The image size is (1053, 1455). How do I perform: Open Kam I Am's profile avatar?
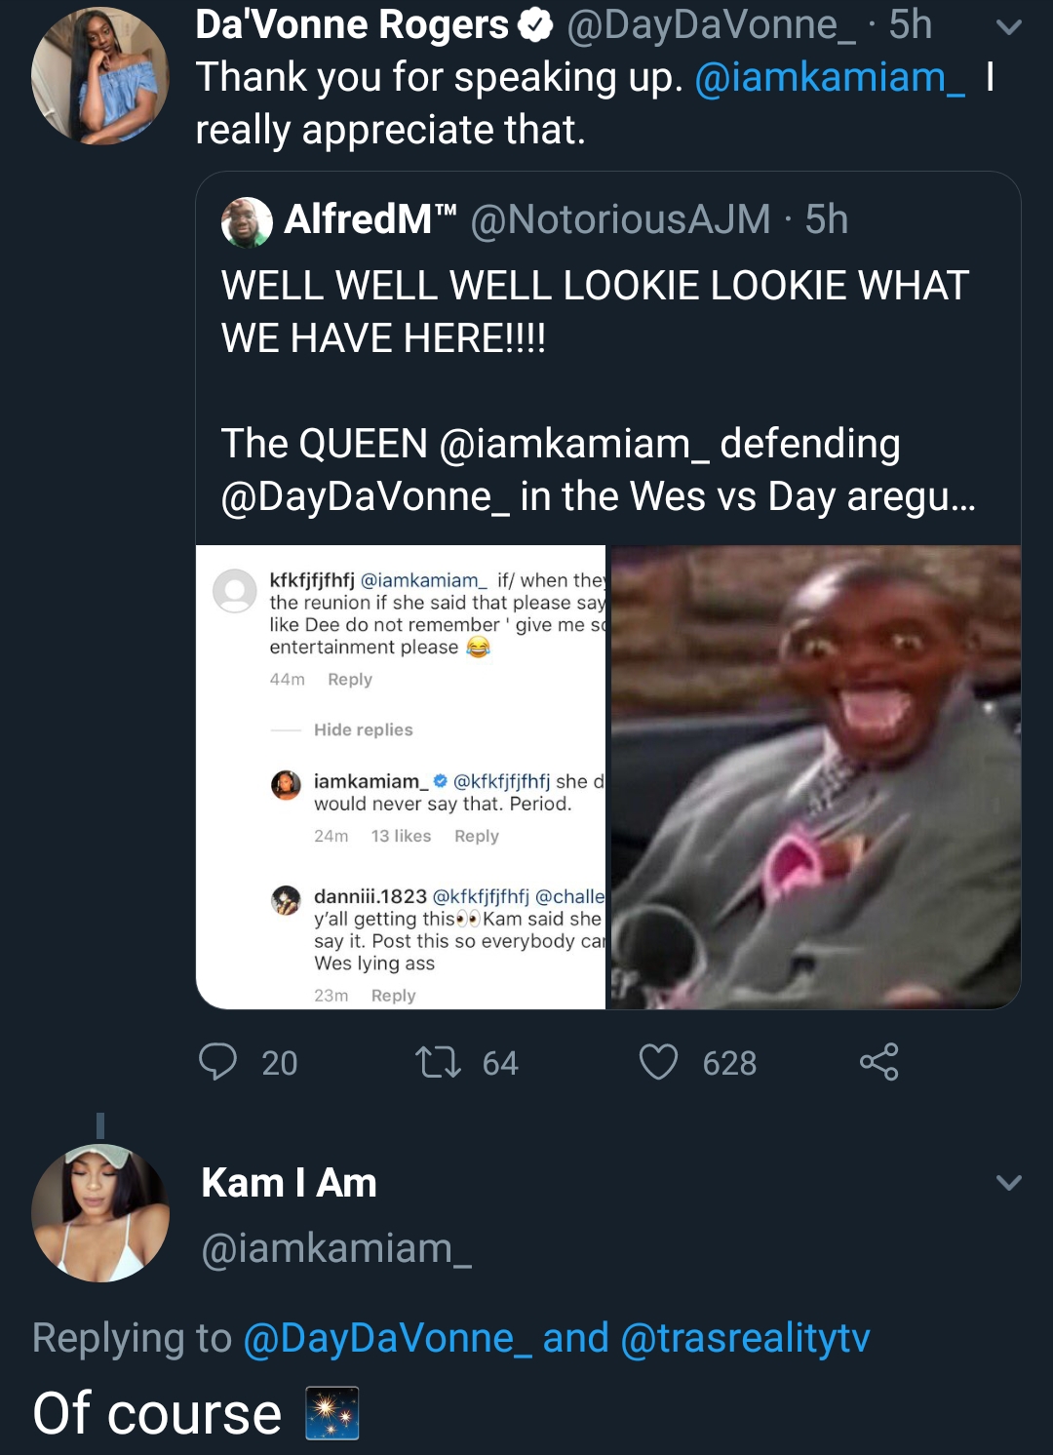(x=100, y=1213)
